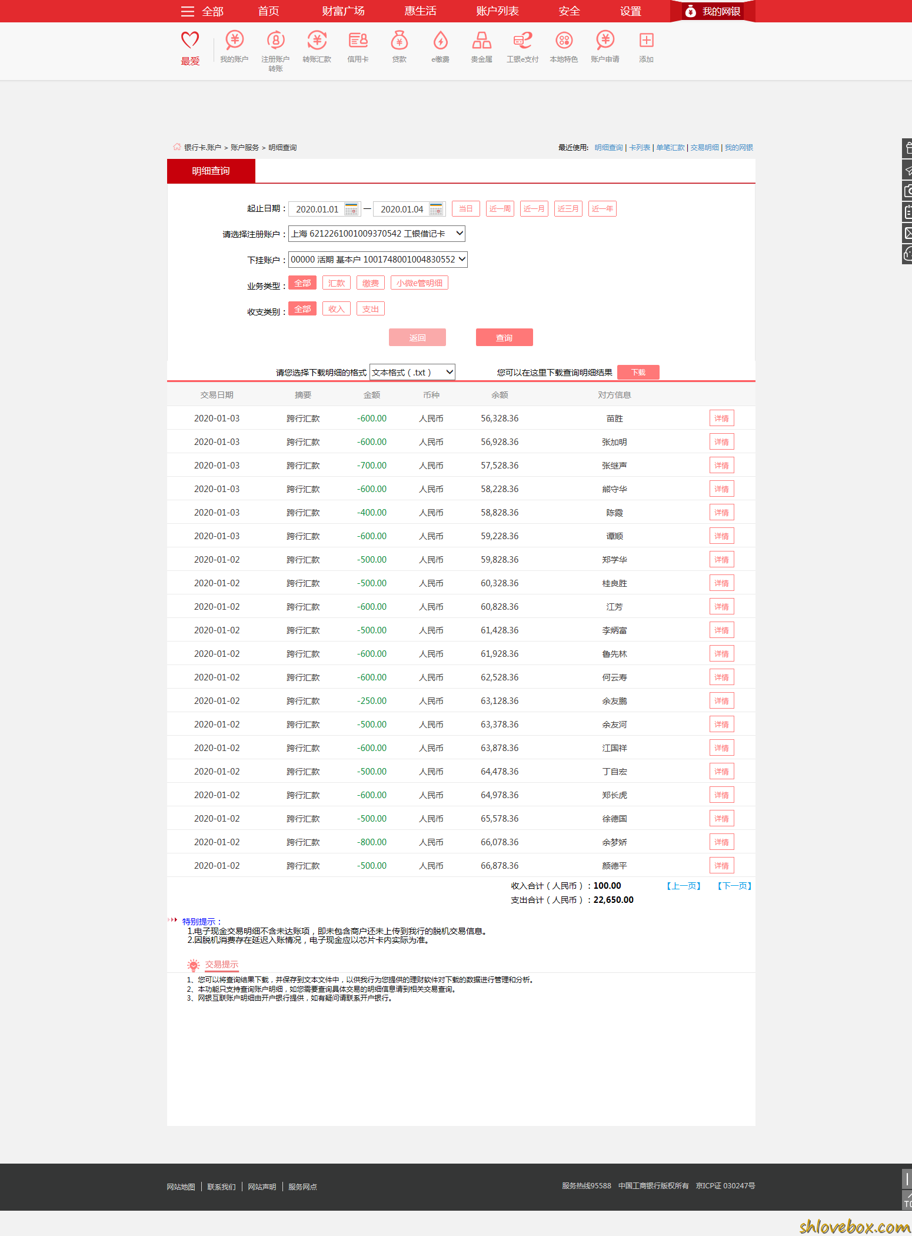Click 我的网银 money bag icon
The height and width of the screenshot is (1236, 912).
[x=691, y=11]
